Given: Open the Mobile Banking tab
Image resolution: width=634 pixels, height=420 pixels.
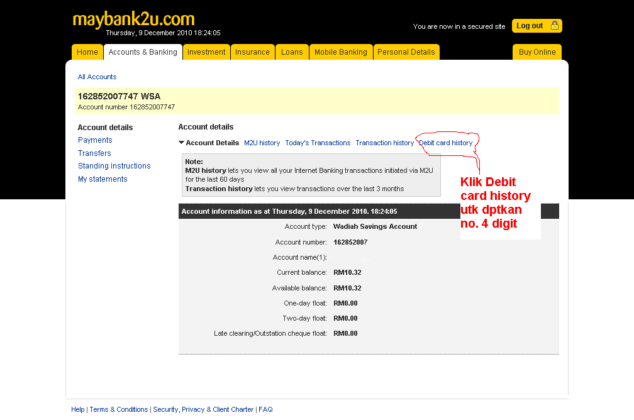Looking at the screenshot, I should [x=341, y=52].
